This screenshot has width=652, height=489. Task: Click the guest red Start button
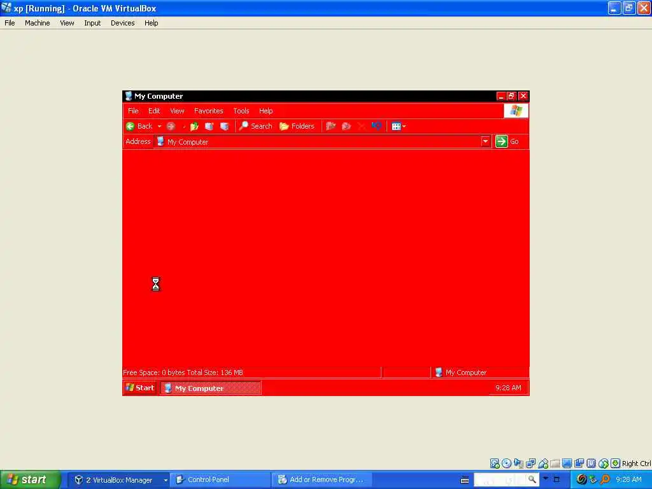tap(140, 388)
